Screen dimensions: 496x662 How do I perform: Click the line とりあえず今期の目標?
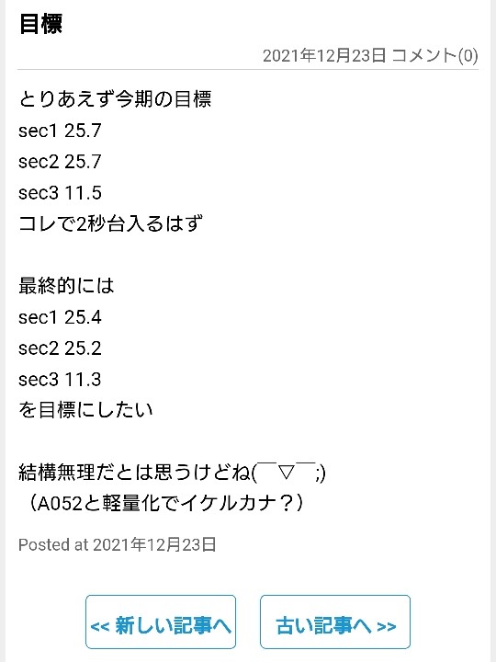click(115, 99)
